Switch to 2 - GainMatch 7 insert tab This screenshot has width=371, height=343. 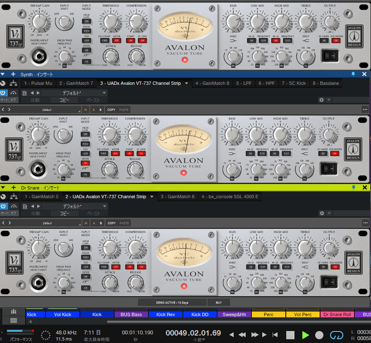[x=76, y=83]
